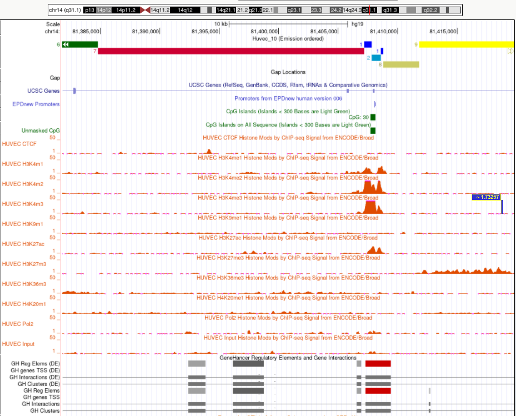Select the yellow state 9 segment
The width and height of the screenshot is (516, 416).
pyautogui.click(x=466, y=44)
